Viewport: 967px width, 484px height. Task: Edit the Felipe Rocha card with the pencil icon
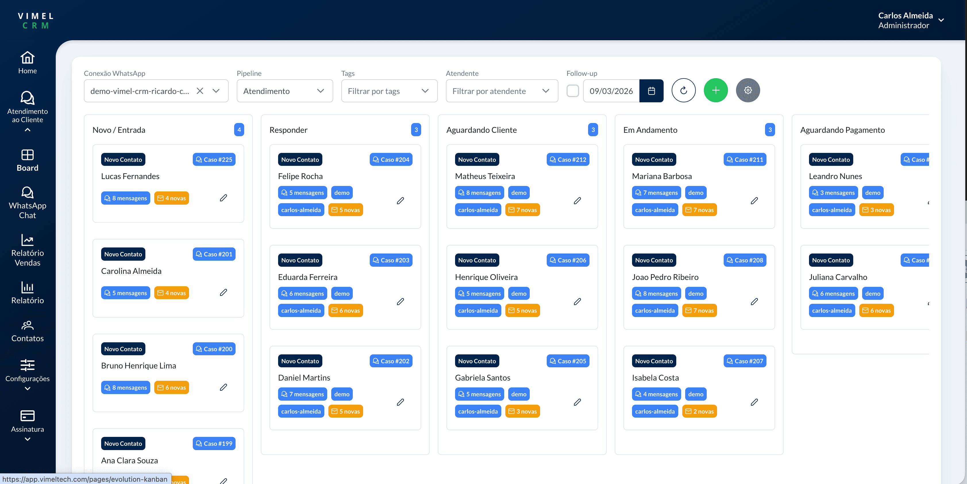(x=400, y=201)
